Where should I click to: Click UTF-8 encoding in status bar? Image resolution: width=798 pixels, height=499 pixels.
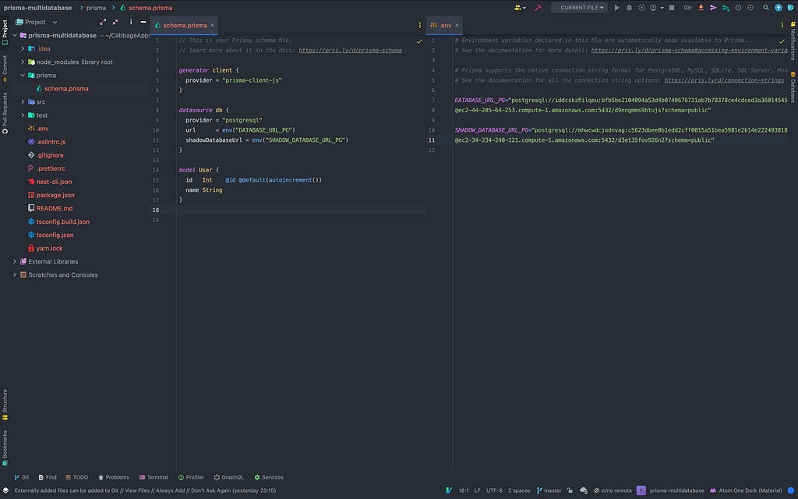click(x=494, y=490)
